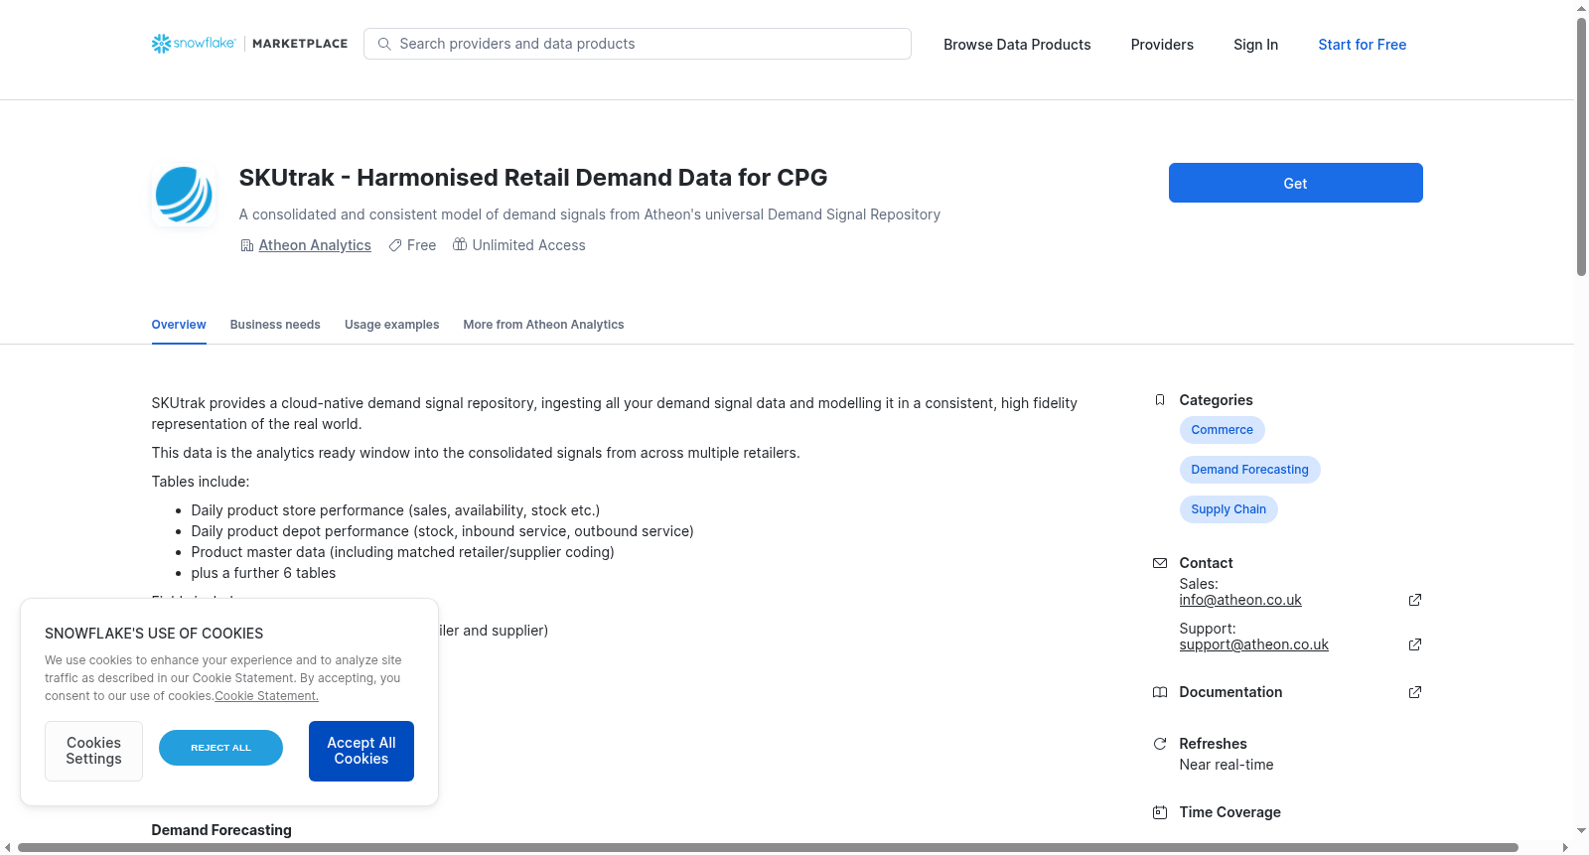The width and height of the screenshot is (1589, 855).
Task: Select the Overview tab
Action: [x=179, y=325]
